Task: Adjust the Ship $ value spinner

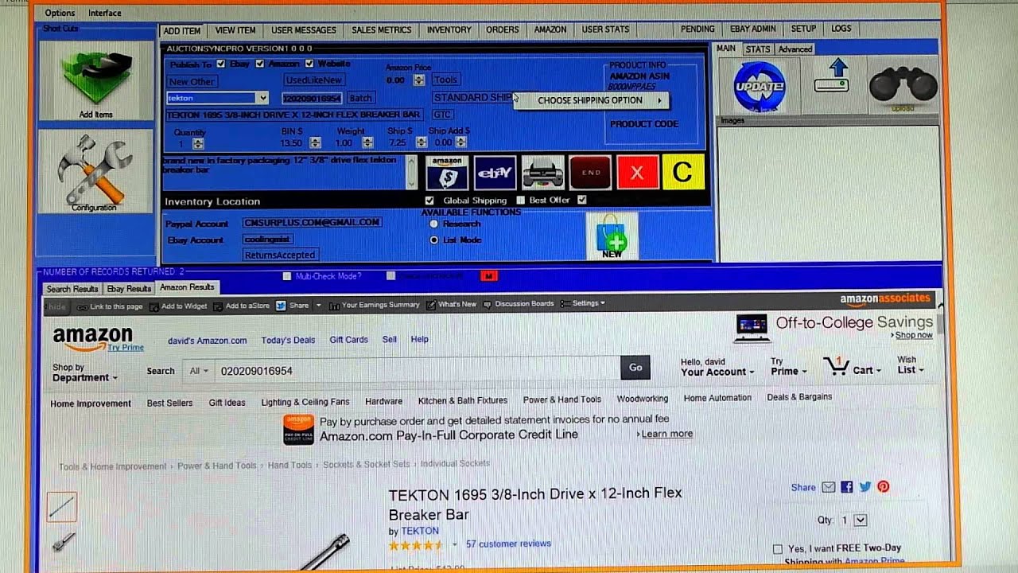Action: pyautogui.click(x=422, y=143)
